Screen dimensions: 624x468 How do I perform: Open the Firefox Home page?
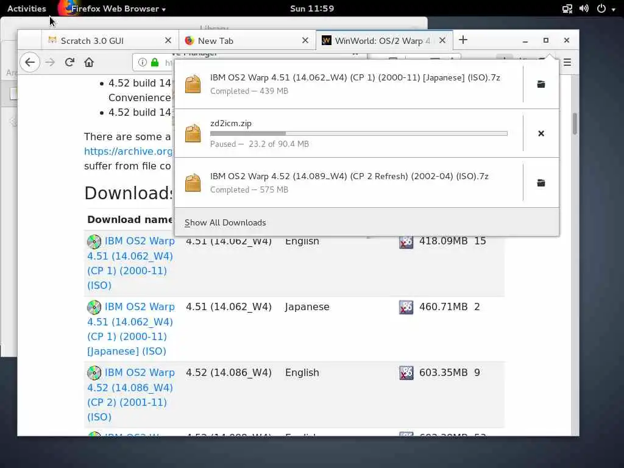(89, 63)
